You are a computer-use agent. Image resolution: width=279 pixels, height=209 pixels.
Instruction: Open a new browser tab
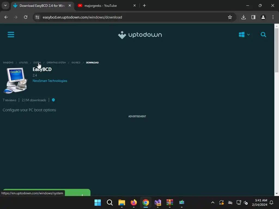click(x=144, y=5)
